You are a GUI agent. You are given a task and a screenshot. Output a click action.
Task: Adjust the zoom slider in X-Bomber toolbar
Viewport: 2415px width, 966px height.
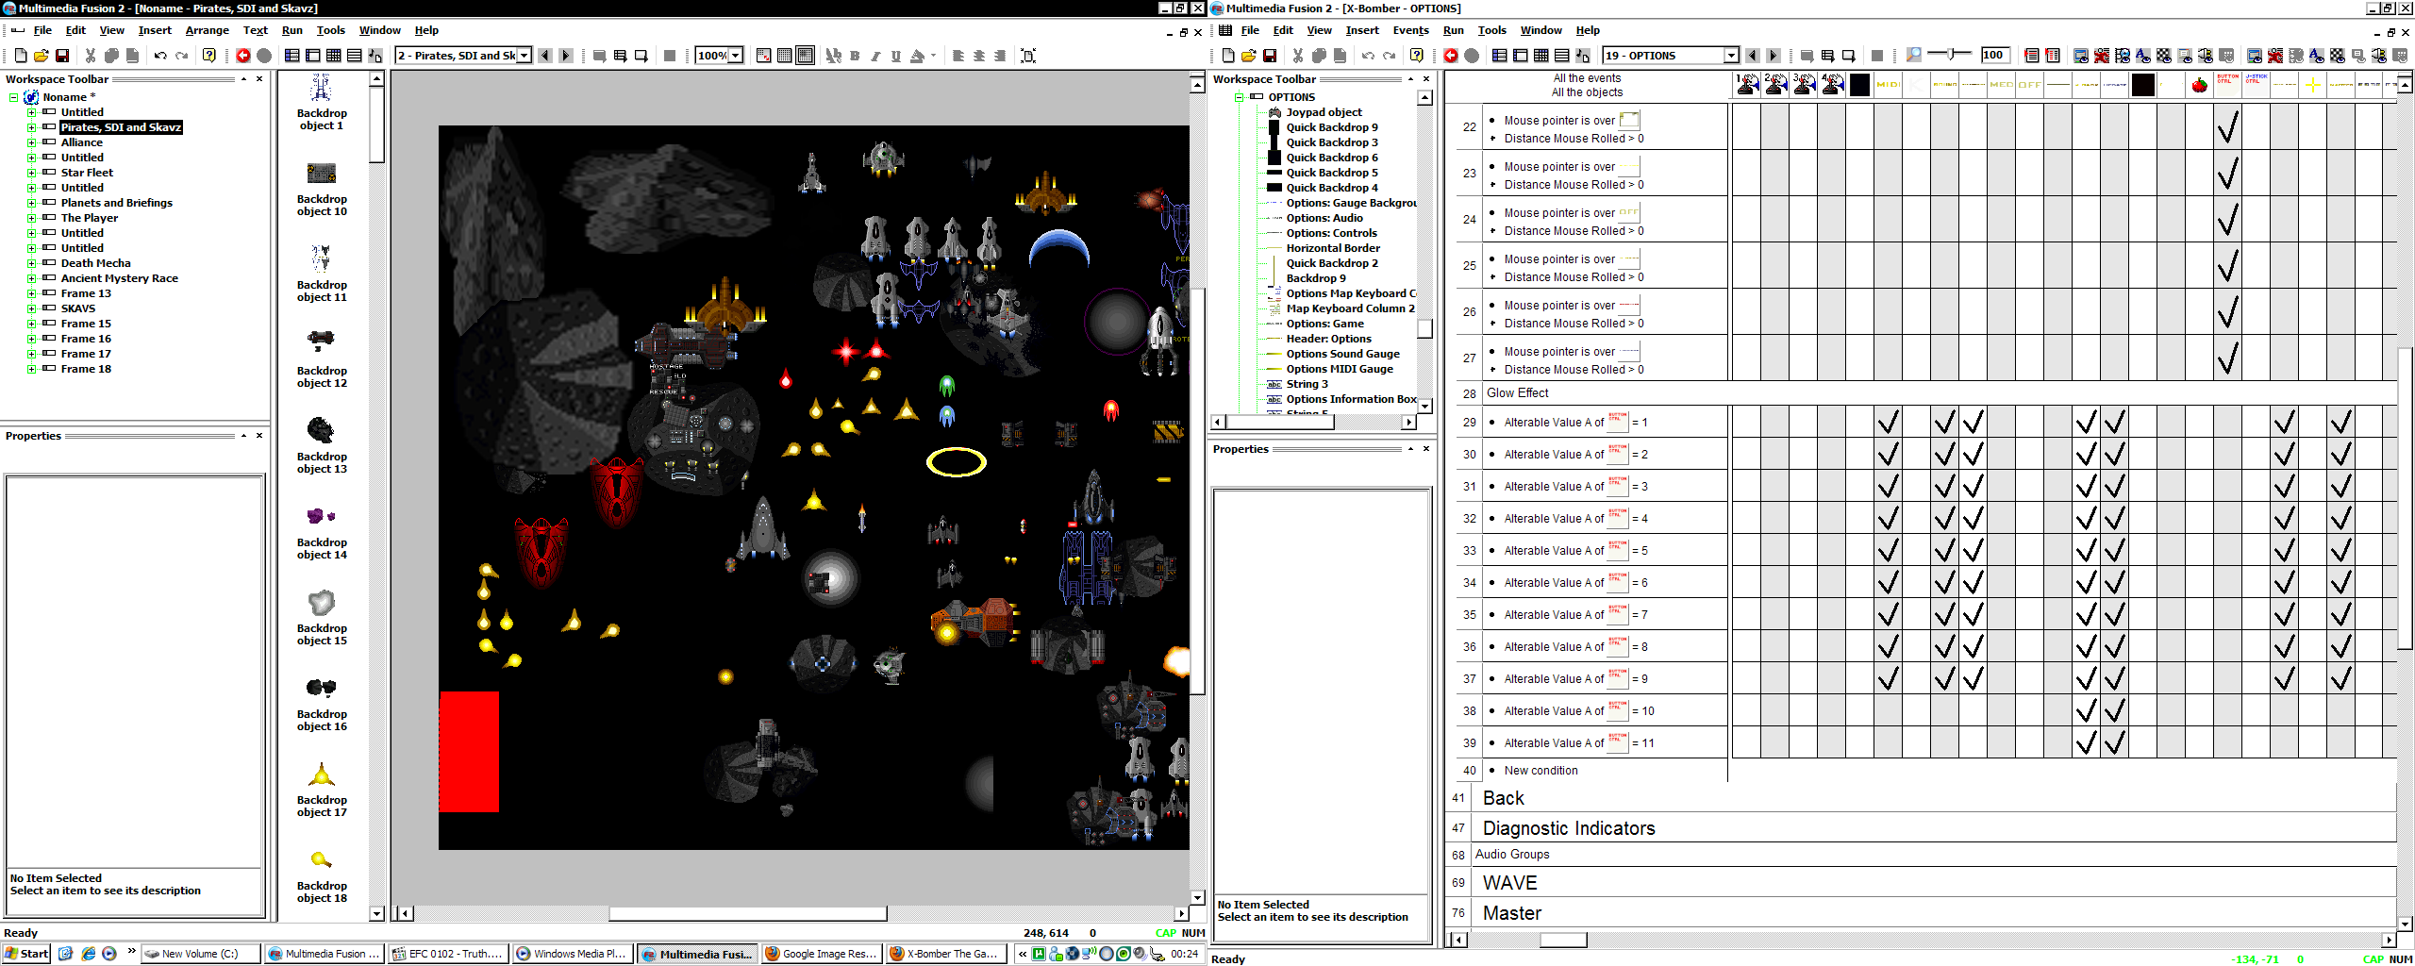1950,55
